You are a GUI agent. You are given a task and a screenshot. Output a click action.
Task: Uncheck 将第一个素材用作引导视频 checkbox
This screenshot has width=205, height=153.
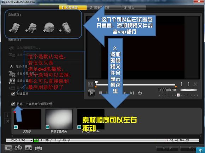[13, 104]
